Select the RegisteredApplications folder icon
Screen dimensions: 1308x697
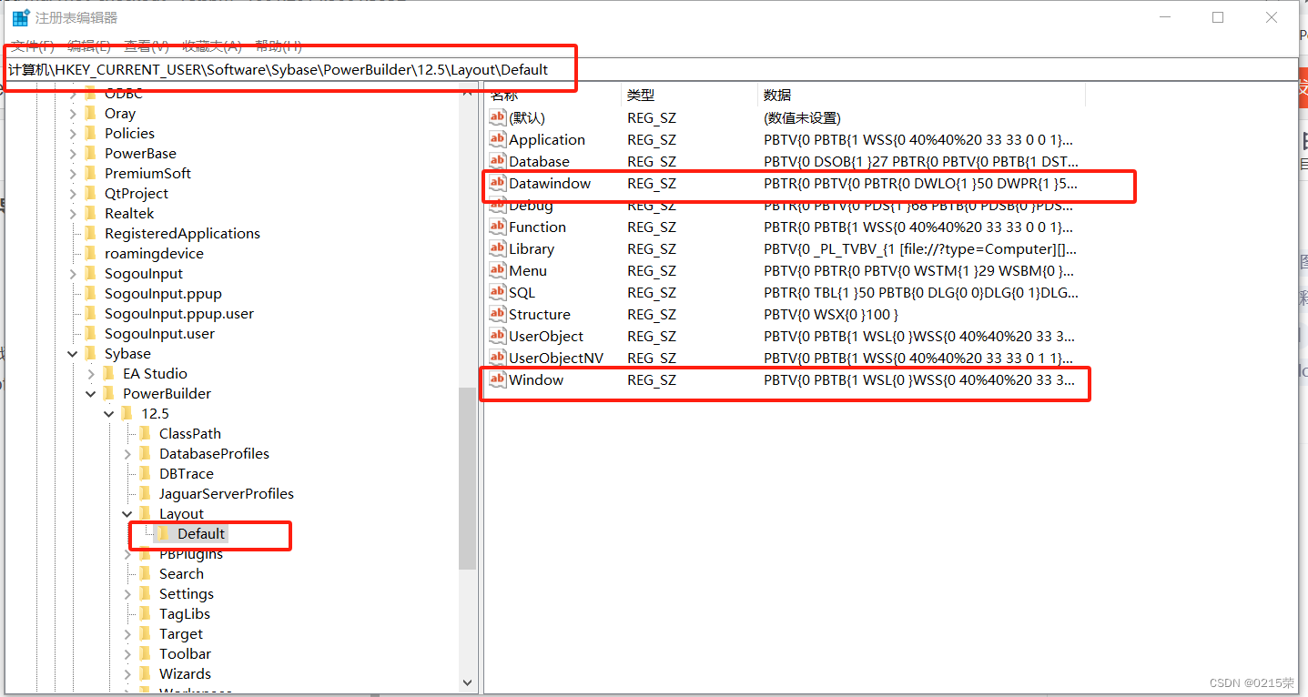point(90,234)
